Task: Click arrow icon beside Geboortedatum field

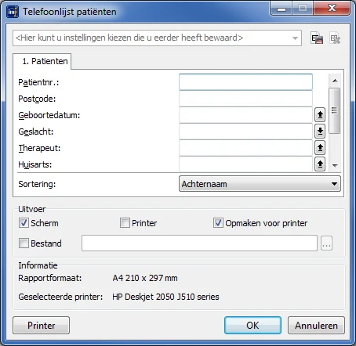Action: 320,115
